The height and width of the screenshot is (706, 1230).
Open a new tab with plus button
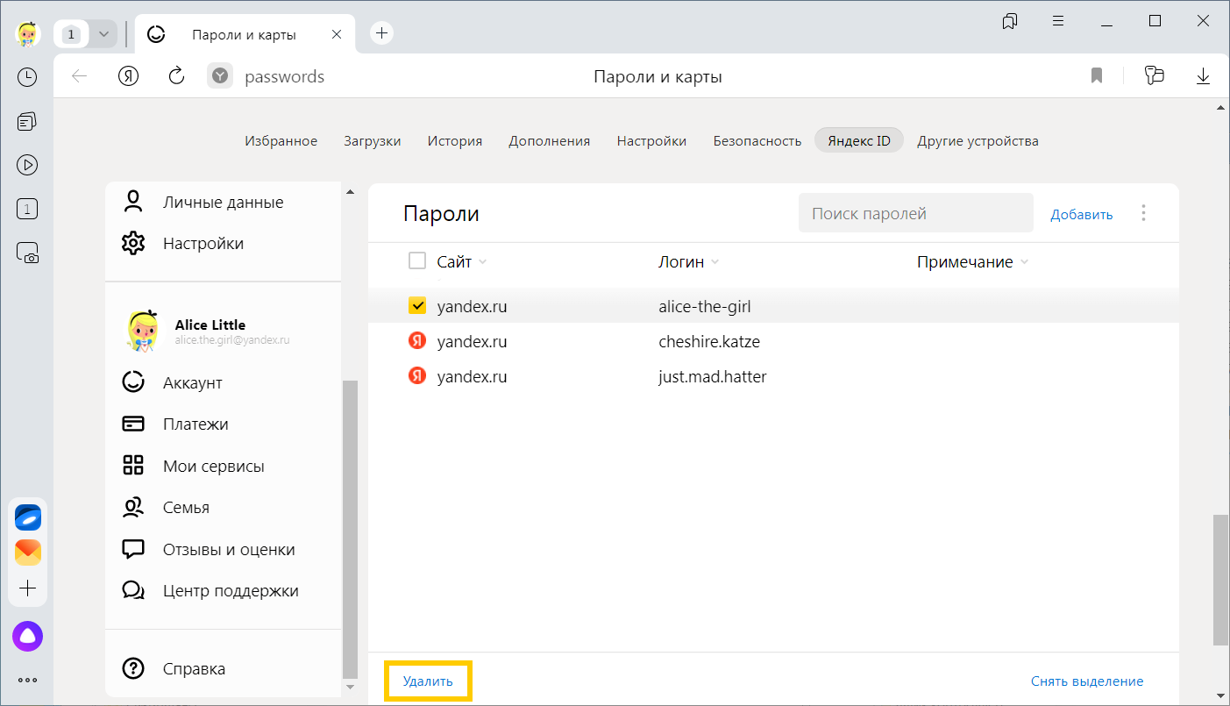tap(381, 33)
